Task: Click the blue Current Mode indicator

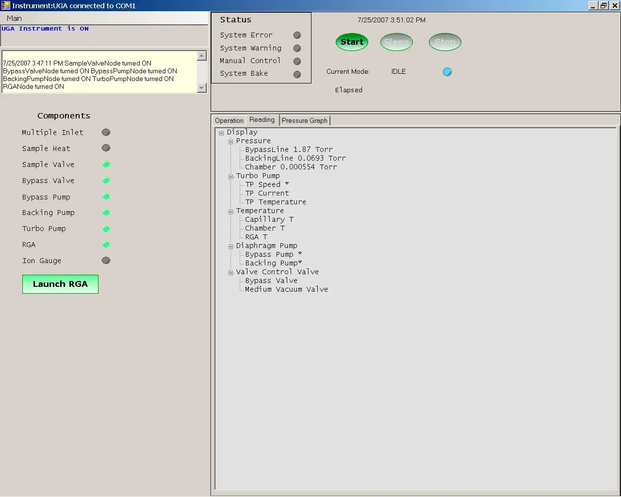Action: [447, 72]
